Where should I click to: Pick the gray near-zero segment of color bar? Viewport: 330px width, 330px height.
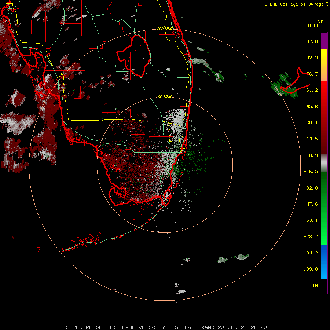[324, 163]
